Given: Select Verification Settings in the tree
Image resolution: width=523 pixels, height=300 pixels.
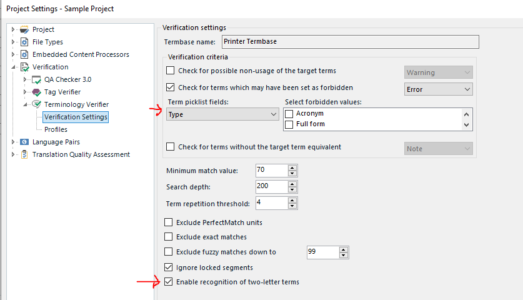Looking at the screenshot, I should coord(76,117).
